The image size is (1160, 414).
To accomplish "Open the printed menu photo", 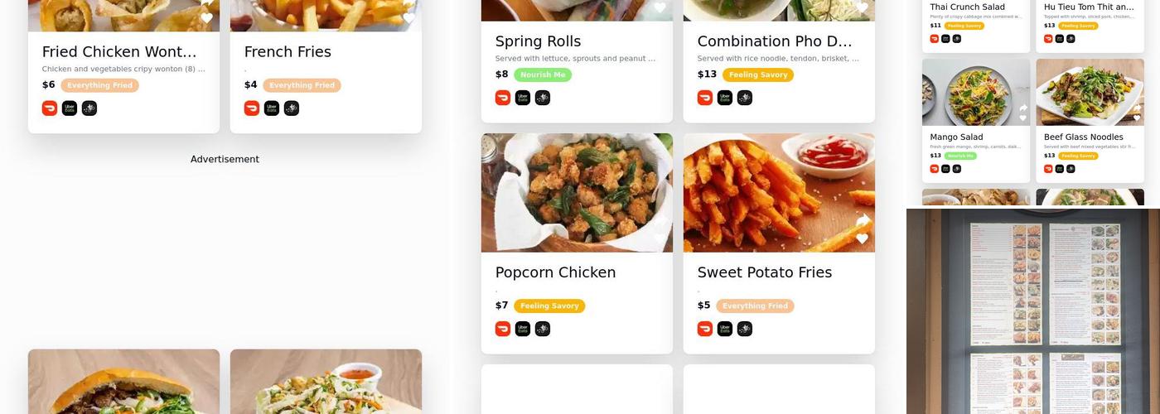I will (x=1033, y=311).
